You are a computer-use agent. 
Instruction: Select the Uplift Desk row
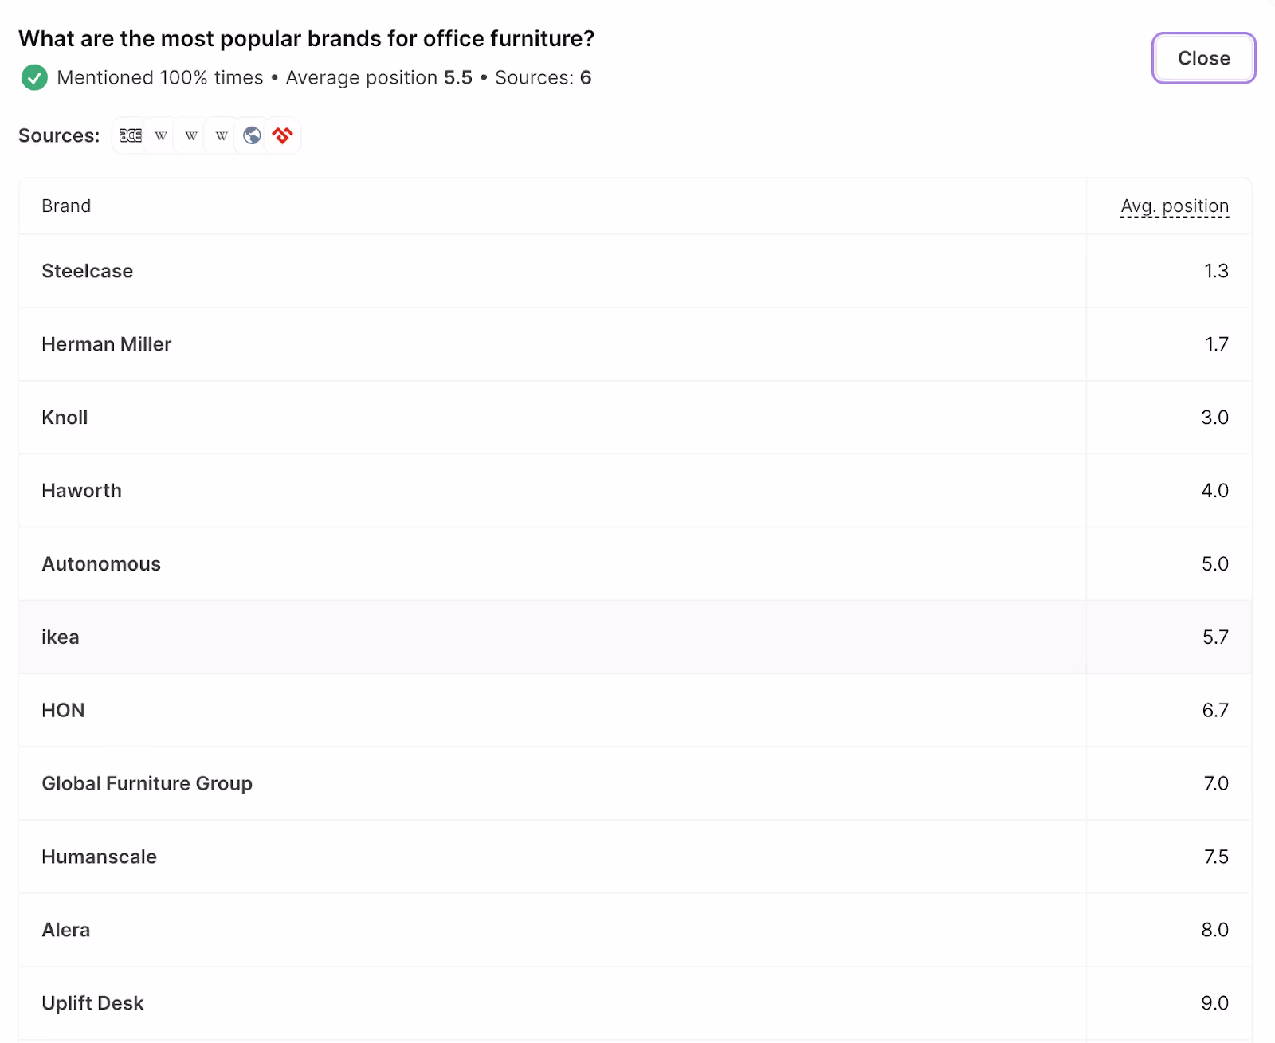[635, 1003]
